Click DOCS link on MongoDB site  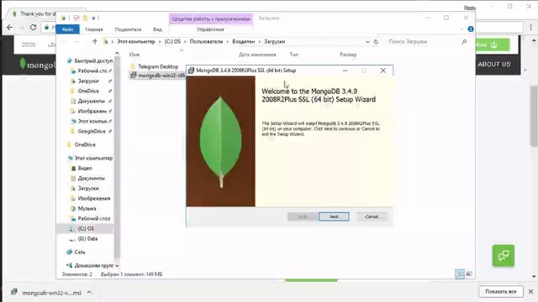coord(29,44)
